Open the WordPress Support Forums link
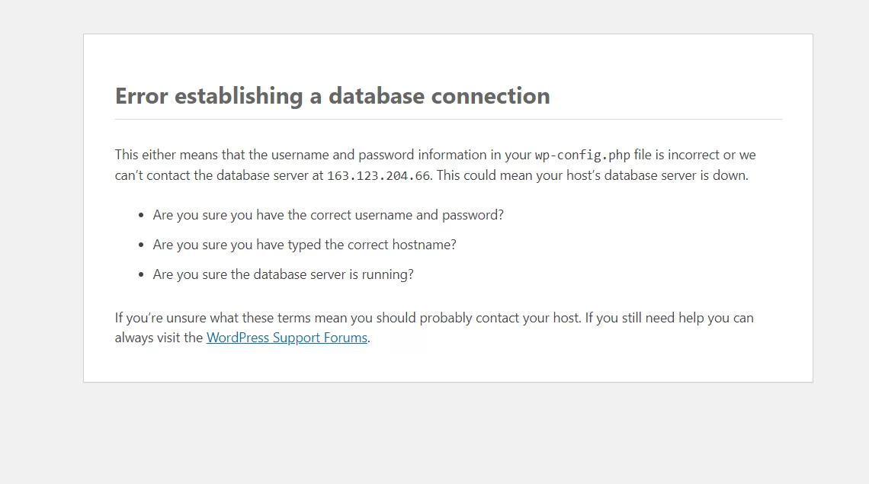The image size is (869, 484). point(287,338)
